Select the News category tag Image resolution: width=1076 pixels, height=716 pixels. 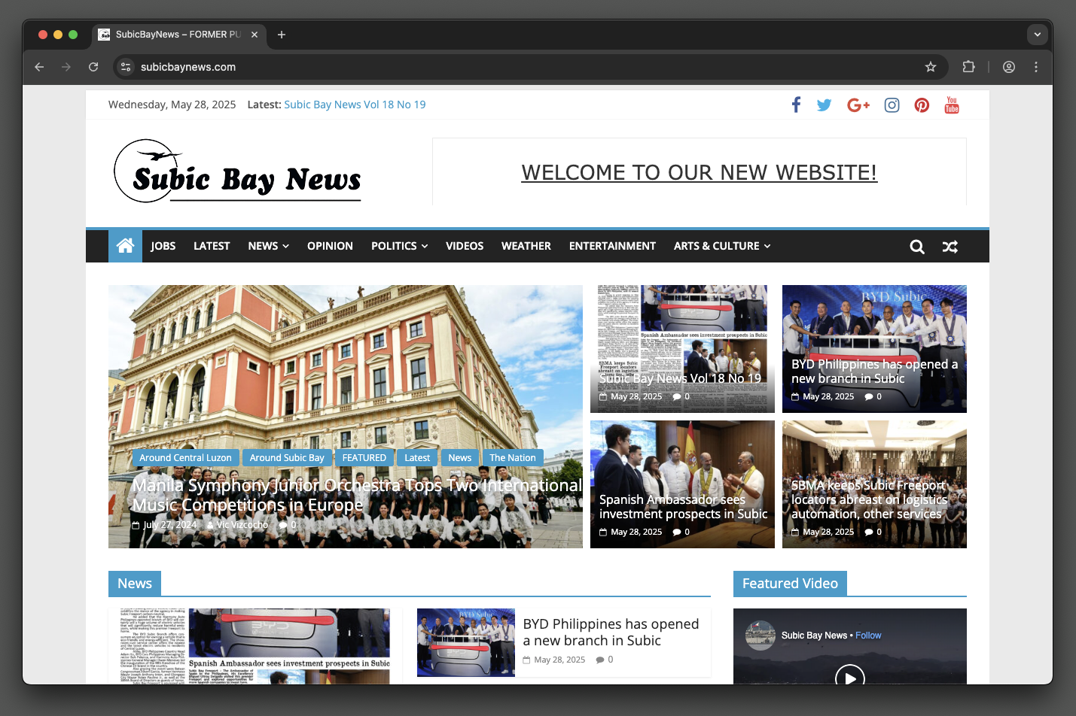pos(460,457)
